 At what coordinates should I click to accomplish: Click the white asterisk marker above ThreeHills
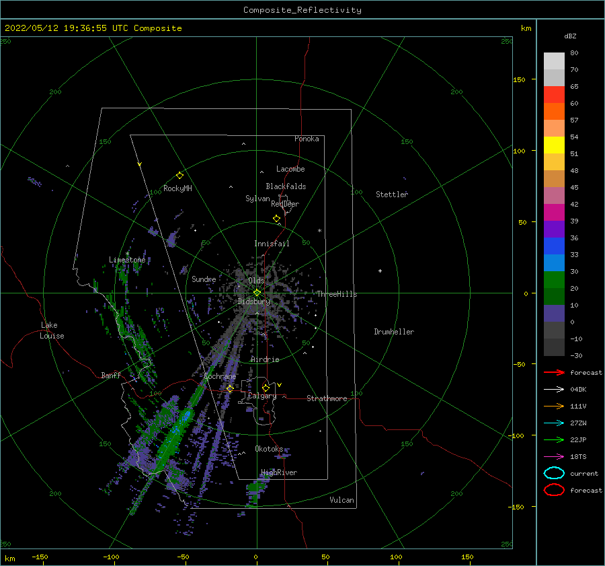point(319,231)
